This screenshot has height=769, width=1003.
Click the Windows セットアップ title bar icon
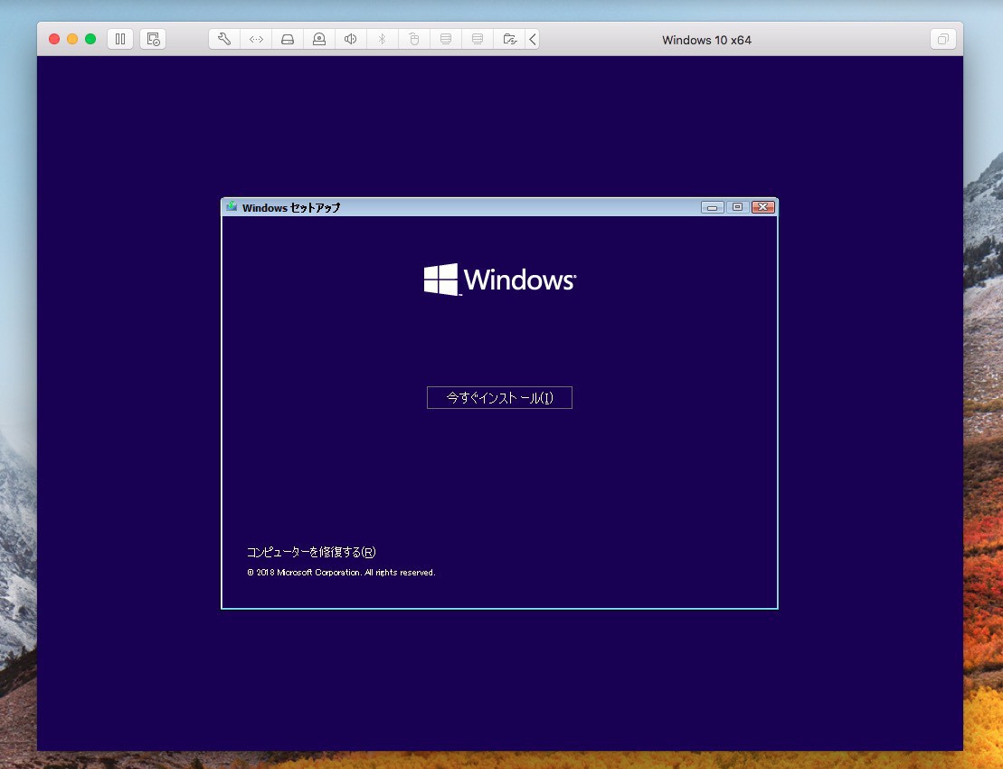coord(232,206)
